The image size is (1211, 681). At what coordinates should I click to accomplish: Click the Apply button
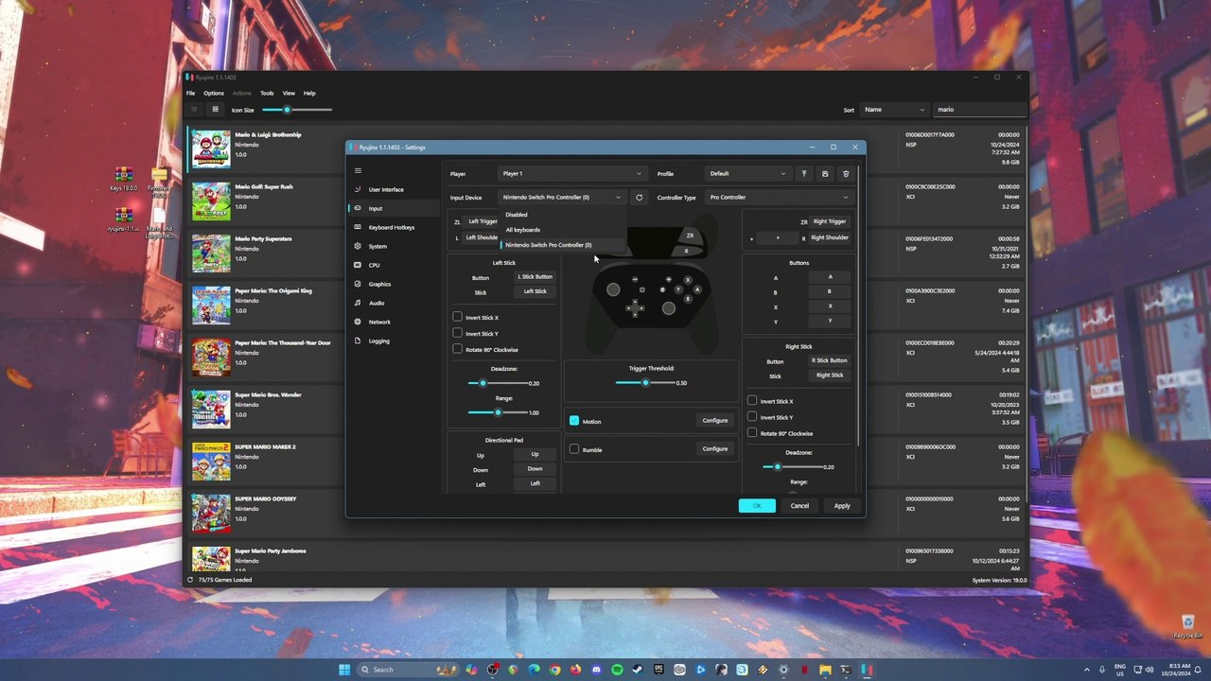[842, 506]
